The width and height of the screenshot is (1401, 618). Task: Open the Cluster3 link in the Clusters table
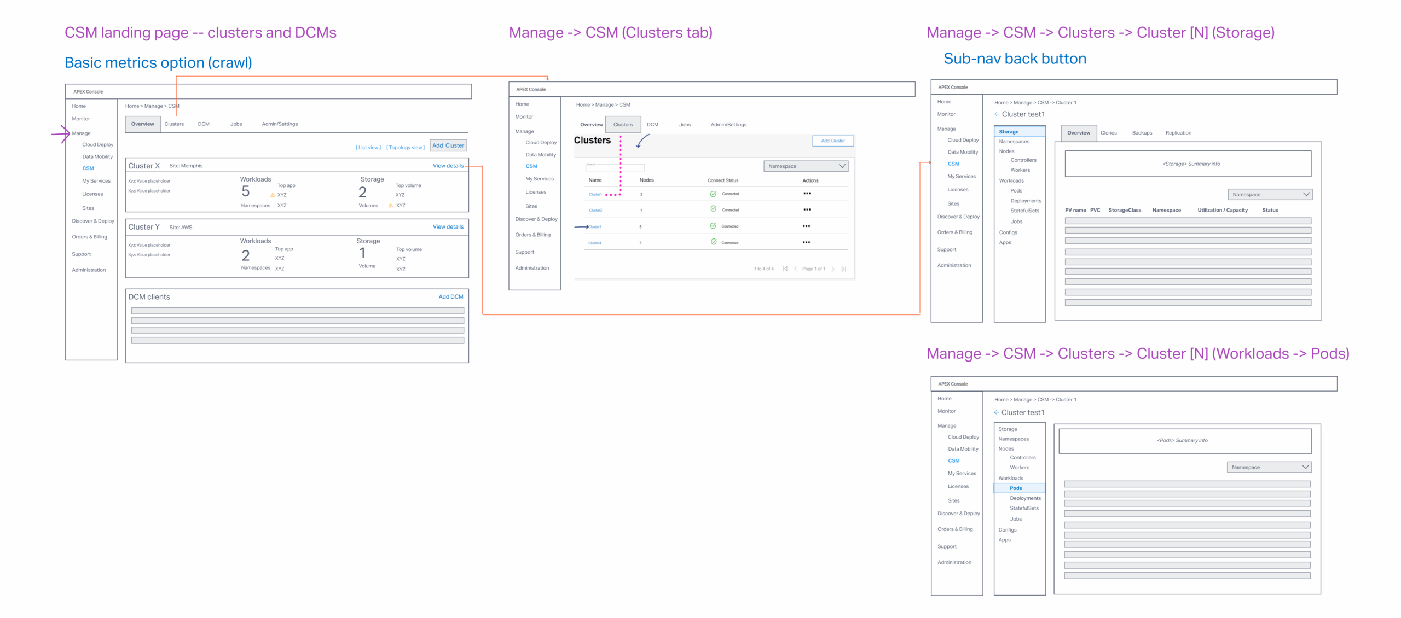click(595, 226)
